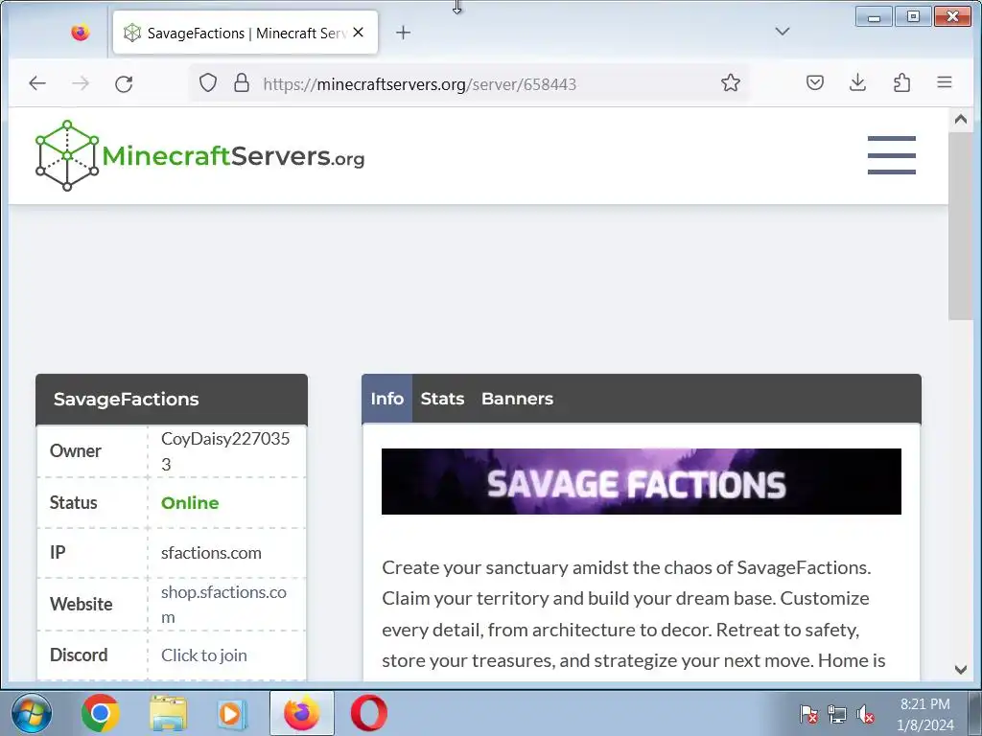
Task: Click the URL address bar
Action: point(468,83)
